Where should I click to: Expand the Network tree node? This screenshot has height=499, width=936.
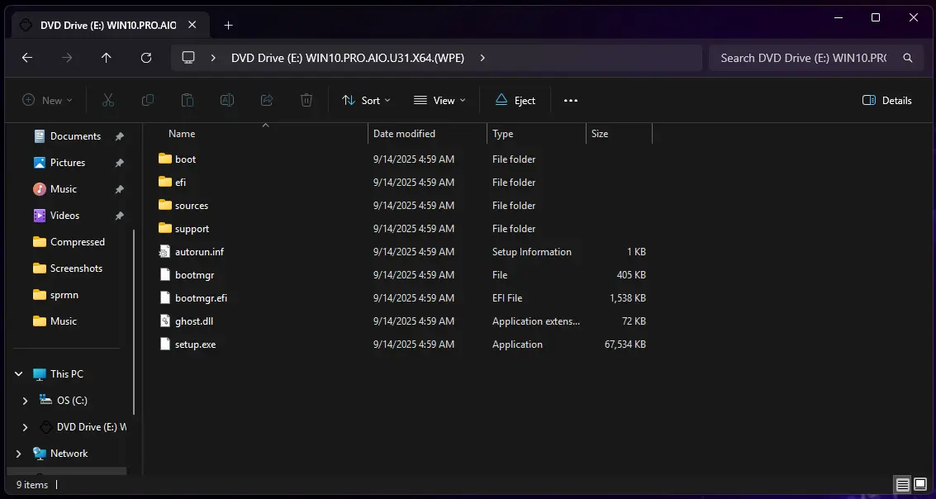(18, 454)
